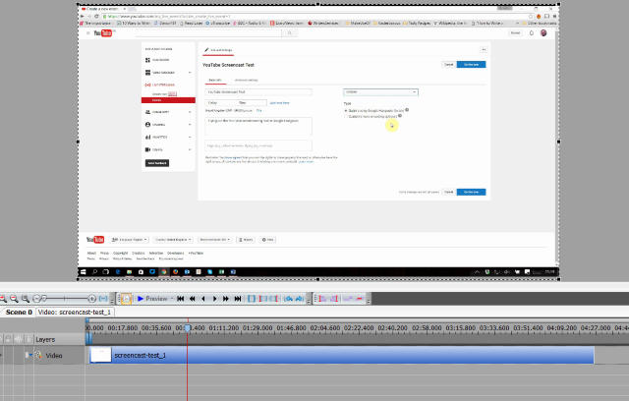Open the Preview button dropdown arrow
The image size is (629, 401).
[x=172, y=299]
